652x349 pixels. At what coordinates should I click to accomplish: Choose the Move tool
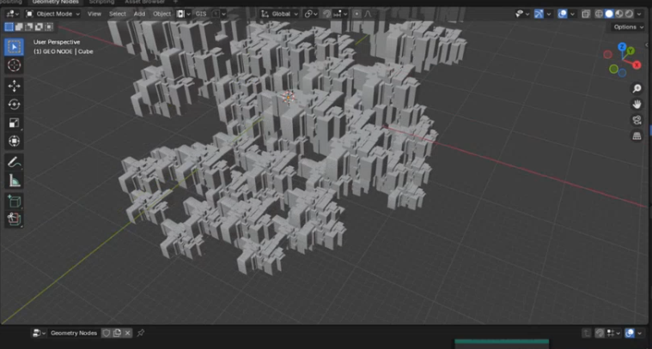pyautogui.click(x=14, y=86)
